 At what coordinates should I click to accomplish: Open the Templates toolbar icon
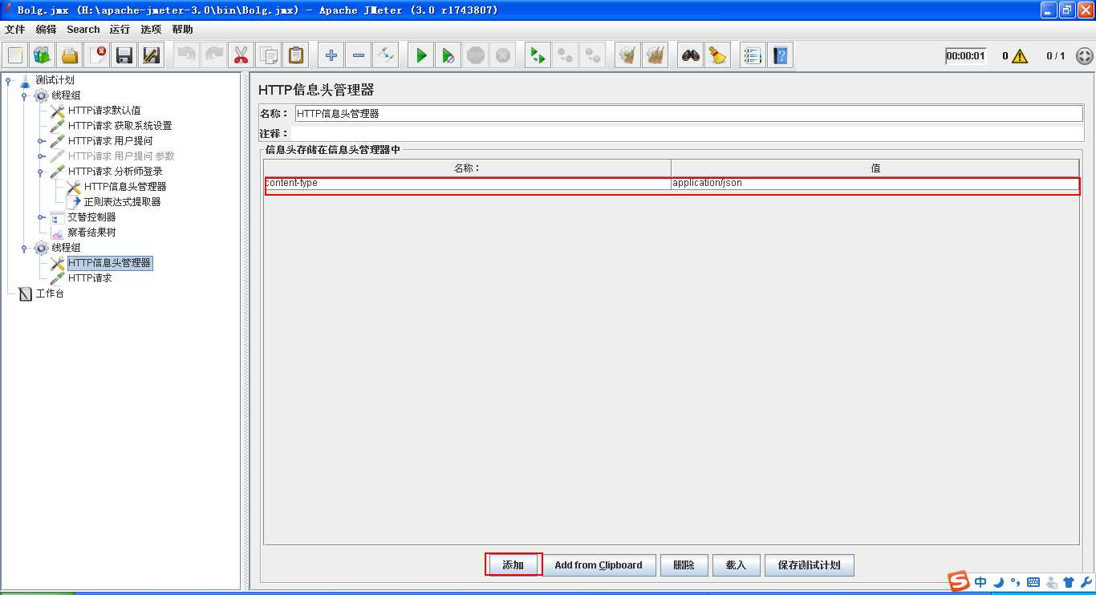[43, 55]
